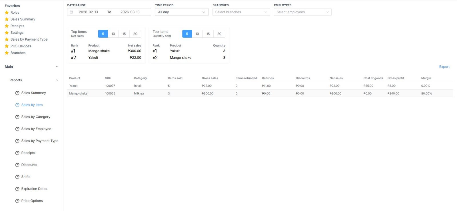
Task: Open Sales by Employee report
Action: (x=36, y=129)
